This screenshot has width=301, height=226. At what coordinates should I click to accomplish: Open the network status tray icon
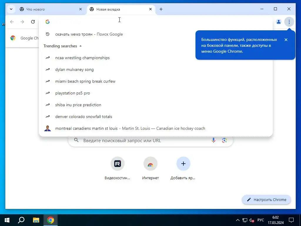click(x=245, y=220)
